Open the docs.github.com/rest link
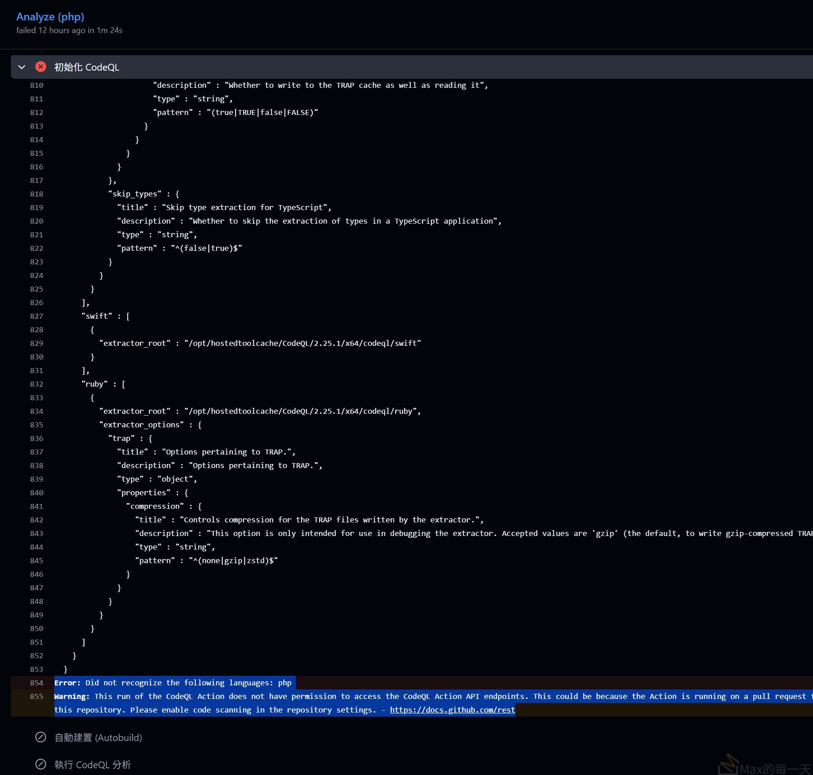 pyautogui.click(x=452, y=710)
